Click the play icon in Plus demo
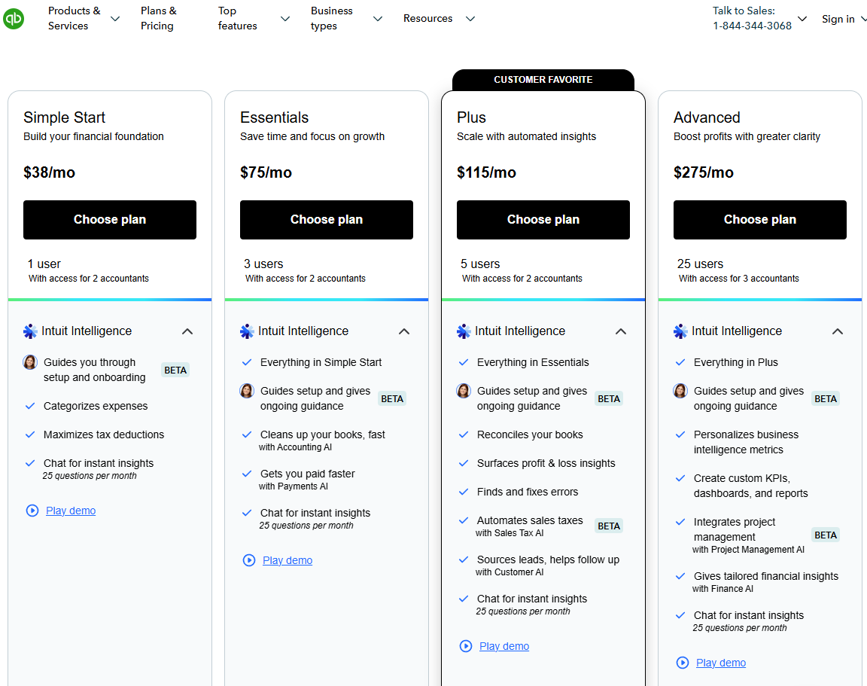The image size is (867, 686). coord(466,646)
